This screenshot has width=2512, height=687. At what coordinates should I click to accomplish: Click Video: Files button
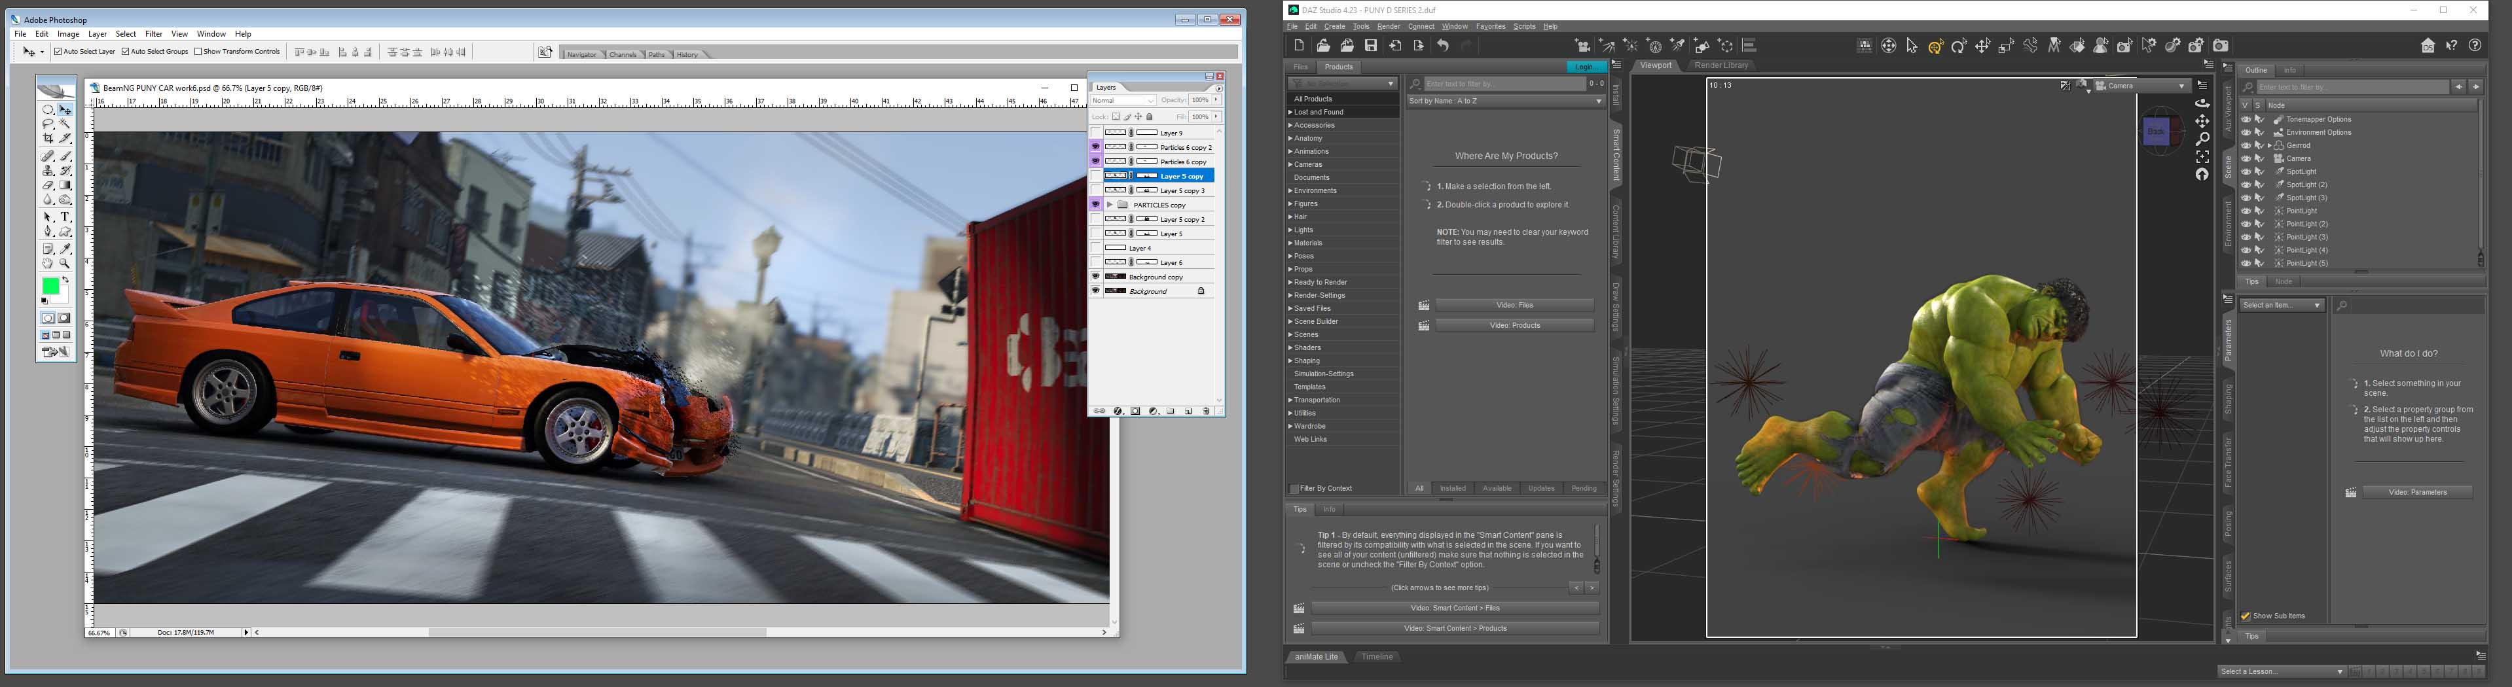(x=1514, y=305)
